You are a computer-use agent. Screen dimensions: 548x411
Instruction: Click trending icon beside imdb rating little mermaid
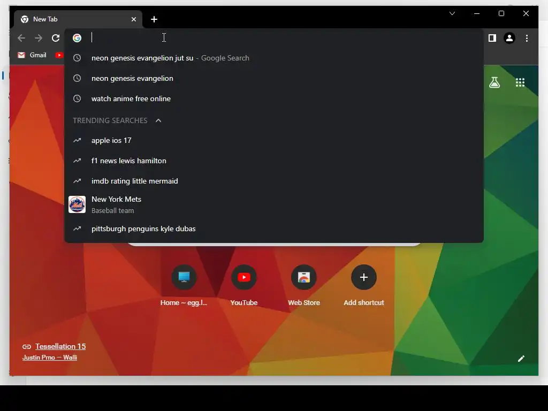[x=77, y=181]
